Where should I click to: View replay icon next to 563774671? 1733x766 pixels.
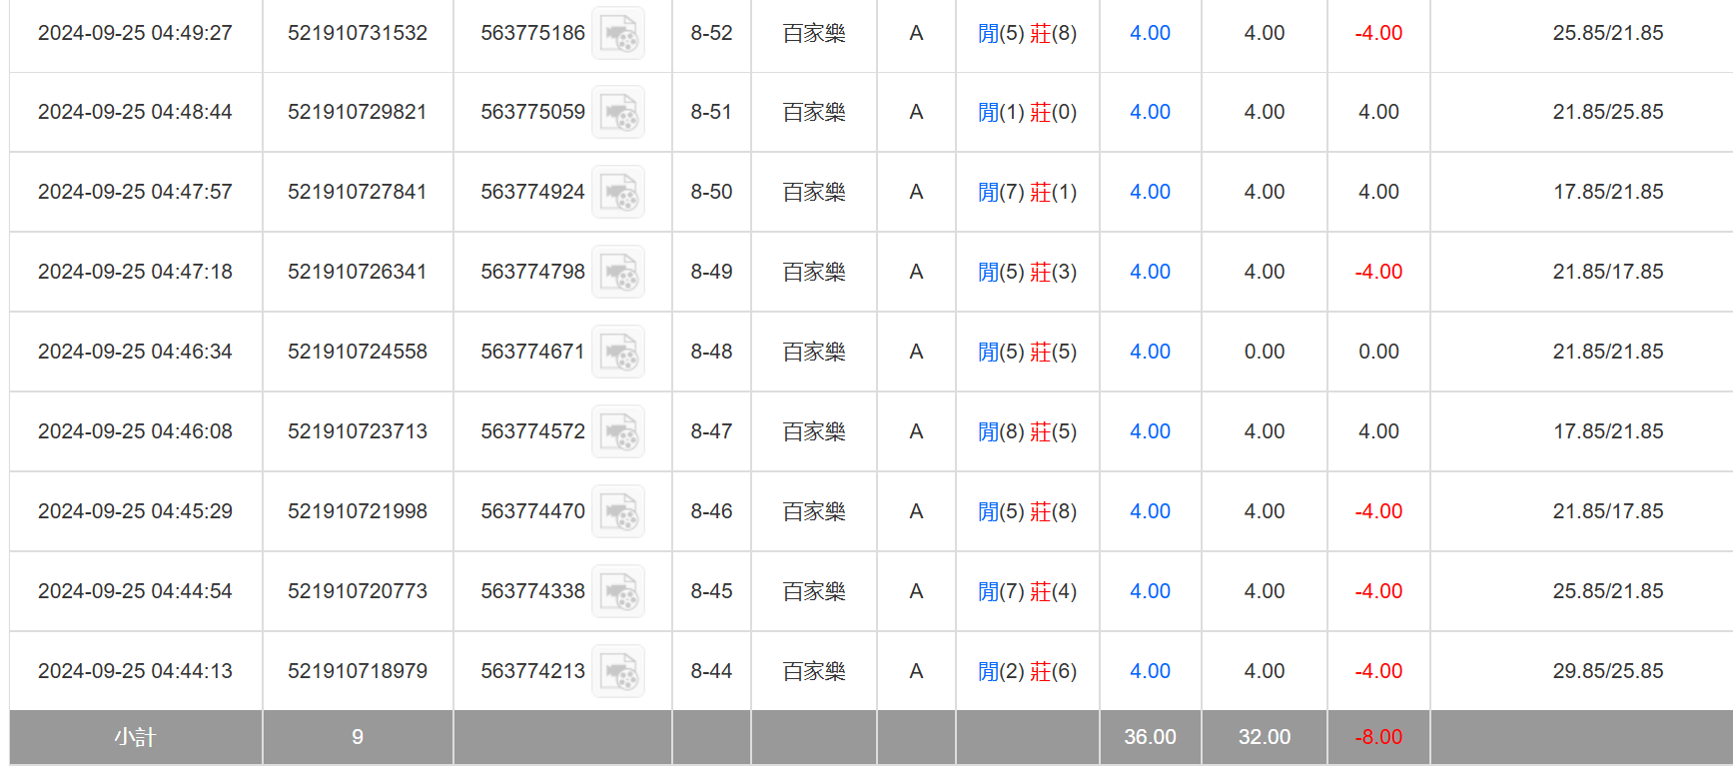tap(618, 352)
